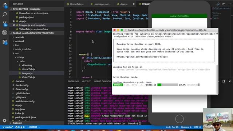Click the red close button of Metro Bundler window
233x131 pixels.
click(114, 30)
